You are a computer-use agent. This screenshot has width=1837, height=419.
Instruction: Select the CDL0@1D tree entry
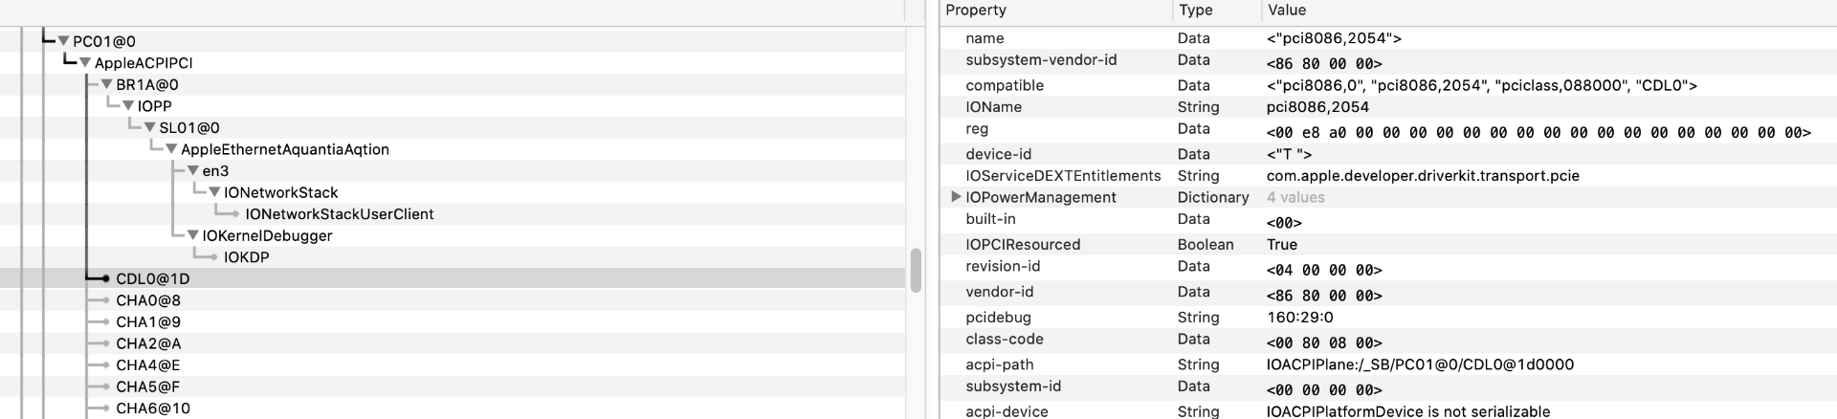click(x=153, y=278)
